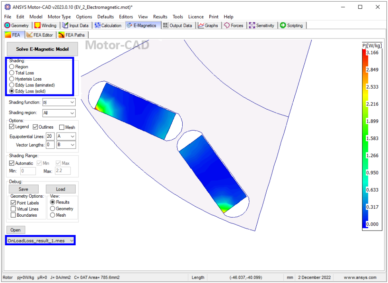
Task: Toggle the Legend checkbox
Action: 12,127
